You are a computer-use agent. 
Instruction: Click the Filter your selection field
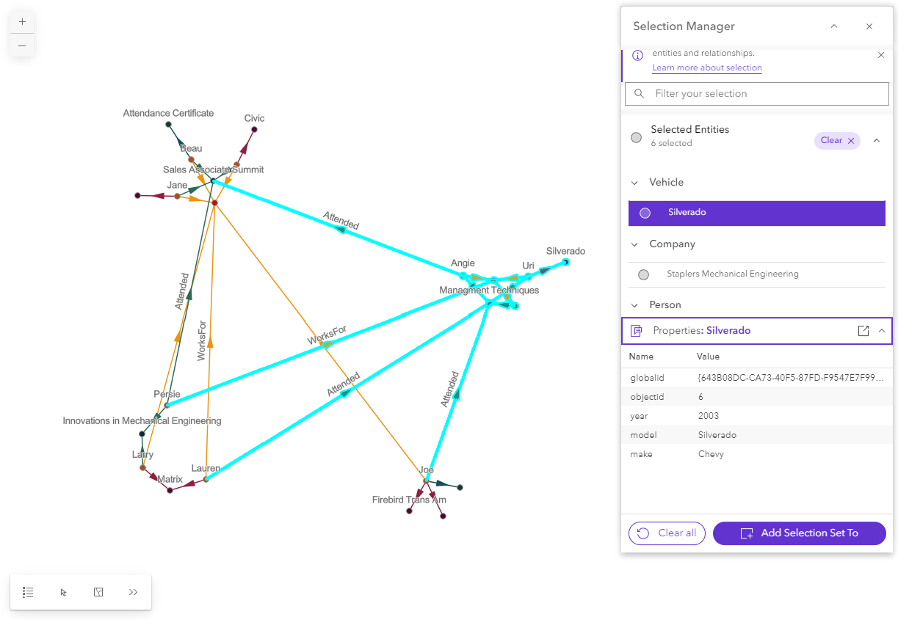click(764, 94)
